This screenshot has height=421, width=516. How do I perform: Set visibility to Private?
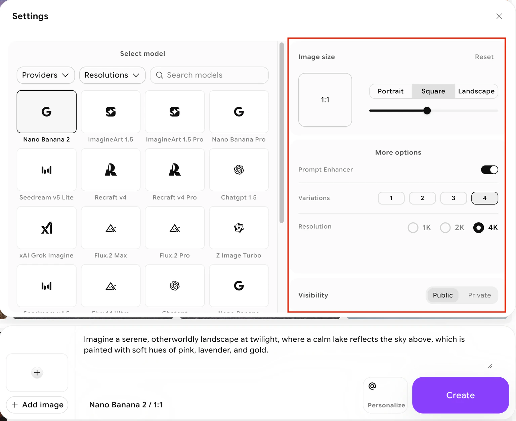(479, 295)
